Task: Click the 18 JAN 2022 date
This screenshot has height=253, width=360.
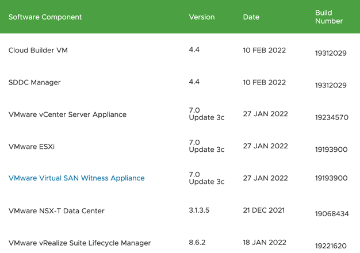Action: tap(265, 243)
